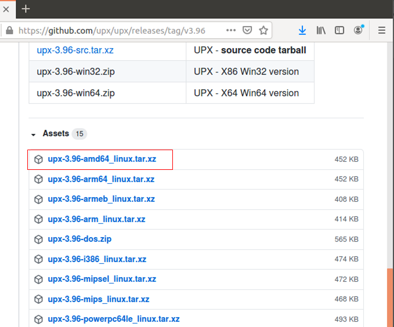This screenshot has height=327, width=394.
Task: Download upx-3.96-arm64_linux.tar.xz
Action: point(101,179)
